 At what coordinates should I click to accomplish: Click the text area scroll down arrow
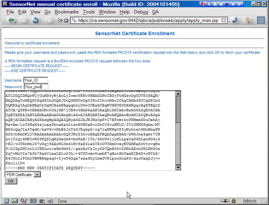[x=178, y=167]
